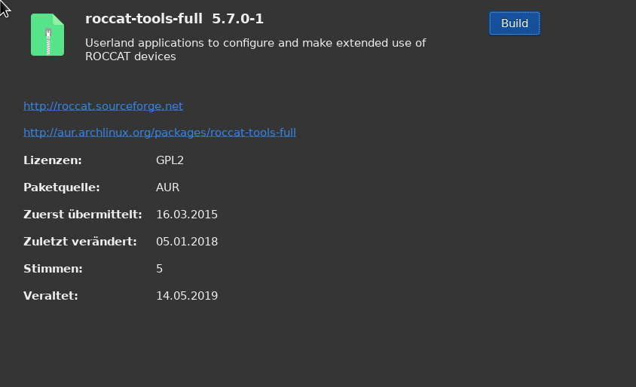This screenshot has width=636, height=387.
Task: Select the 05.01.2018 last modified date
Action: [187, 242]
